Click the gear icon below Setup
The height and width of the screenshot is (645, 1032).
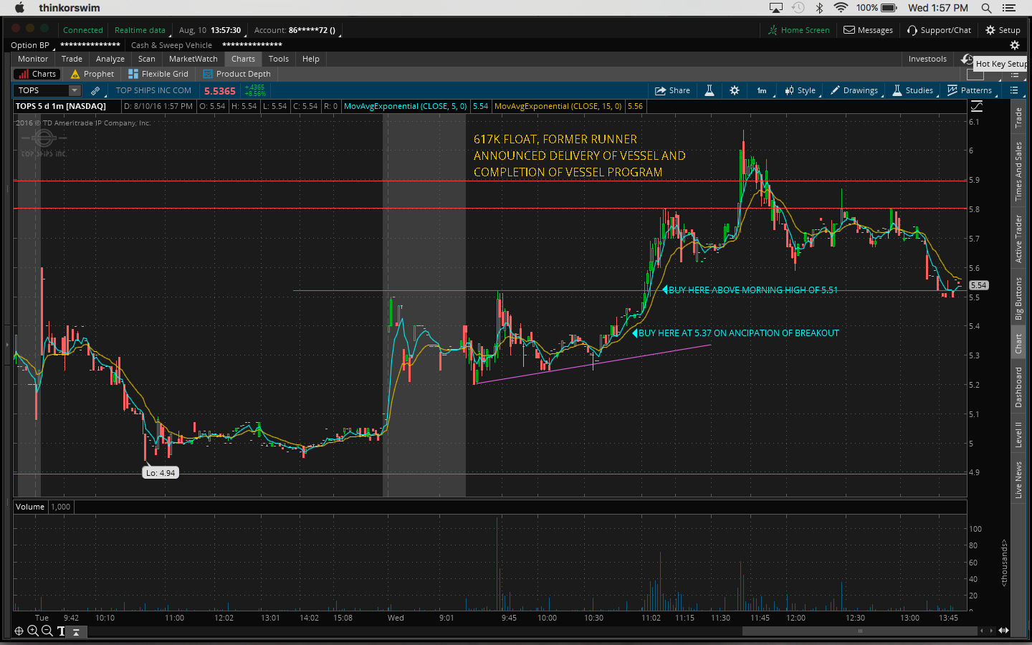tap(1014, 45)
